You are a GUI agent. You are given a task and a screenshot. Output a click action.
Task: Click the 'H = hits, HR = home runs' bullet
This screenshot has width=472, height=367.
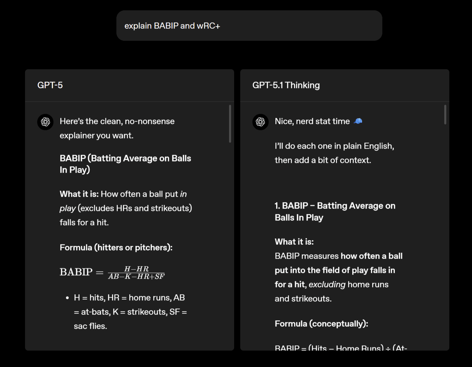click(x=130, y=311)
